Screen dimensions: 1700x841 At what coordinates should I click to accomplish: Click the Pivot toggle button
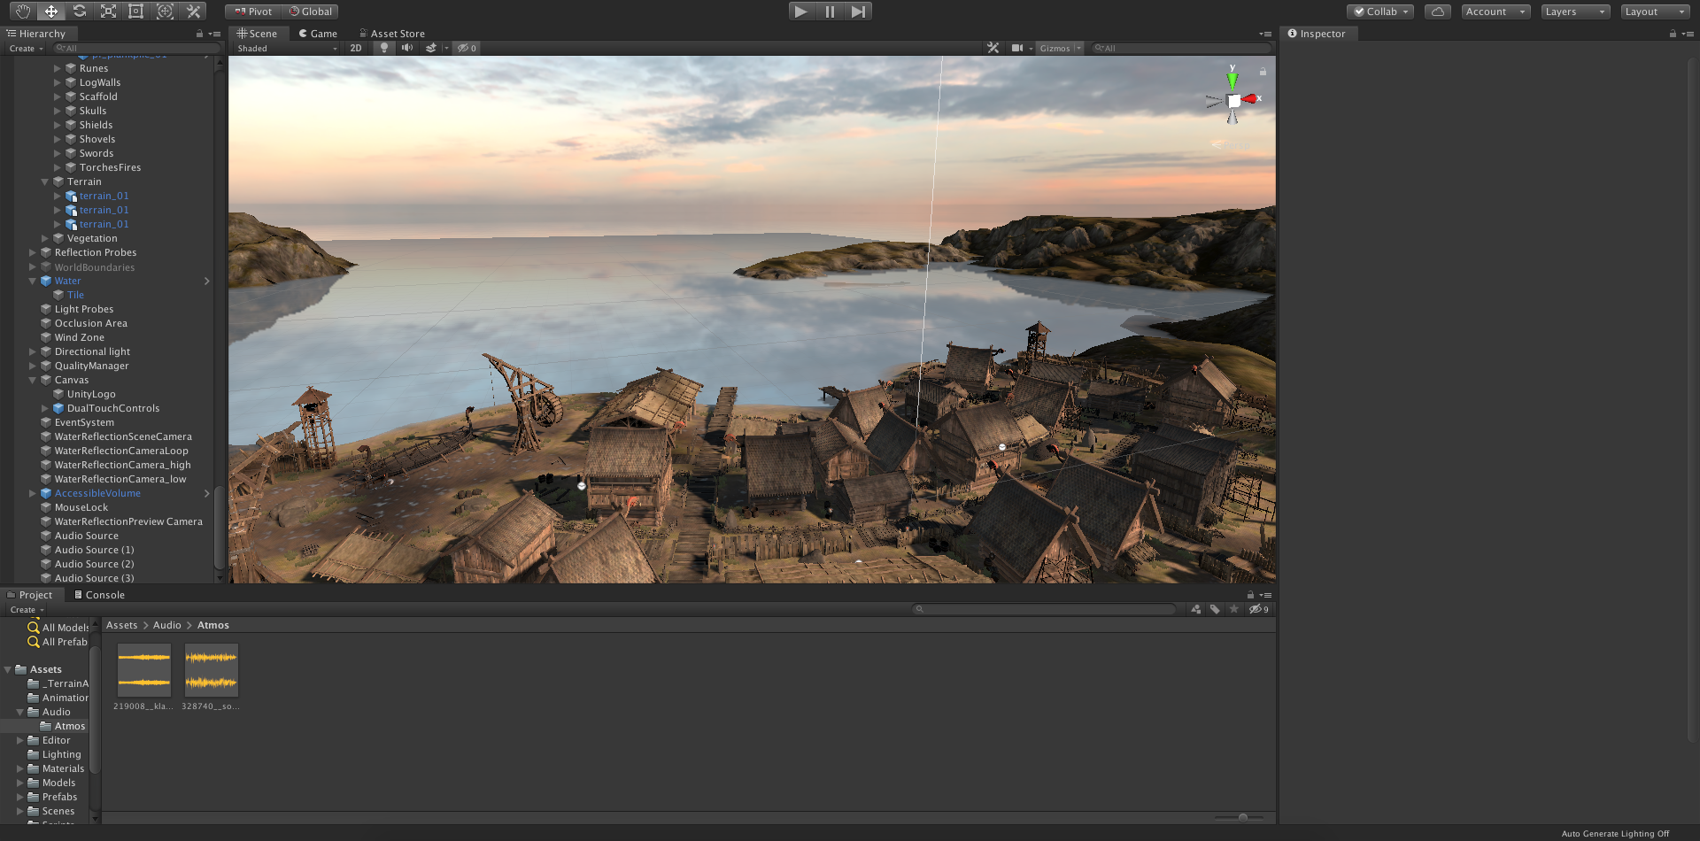(x=253, y=12)
